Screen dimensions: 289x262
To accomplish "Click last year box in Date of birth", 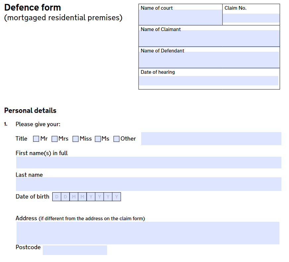I will click(116, 197).
